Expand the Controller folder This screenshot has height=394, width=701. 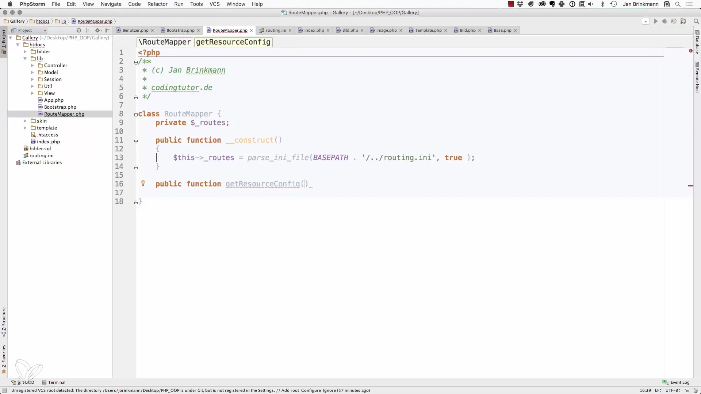(32, 66)
